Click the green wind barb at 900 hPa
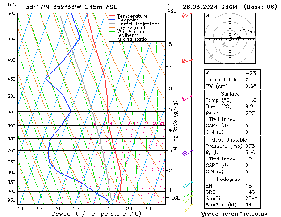Viewport: 281px width, 217px height. coord(188,194)
